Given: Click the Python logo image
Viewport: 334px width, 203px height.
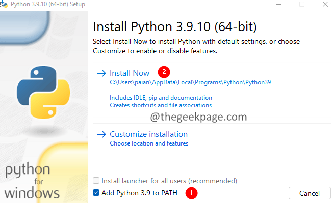Looking at the screenshot, I should (43, 92).
